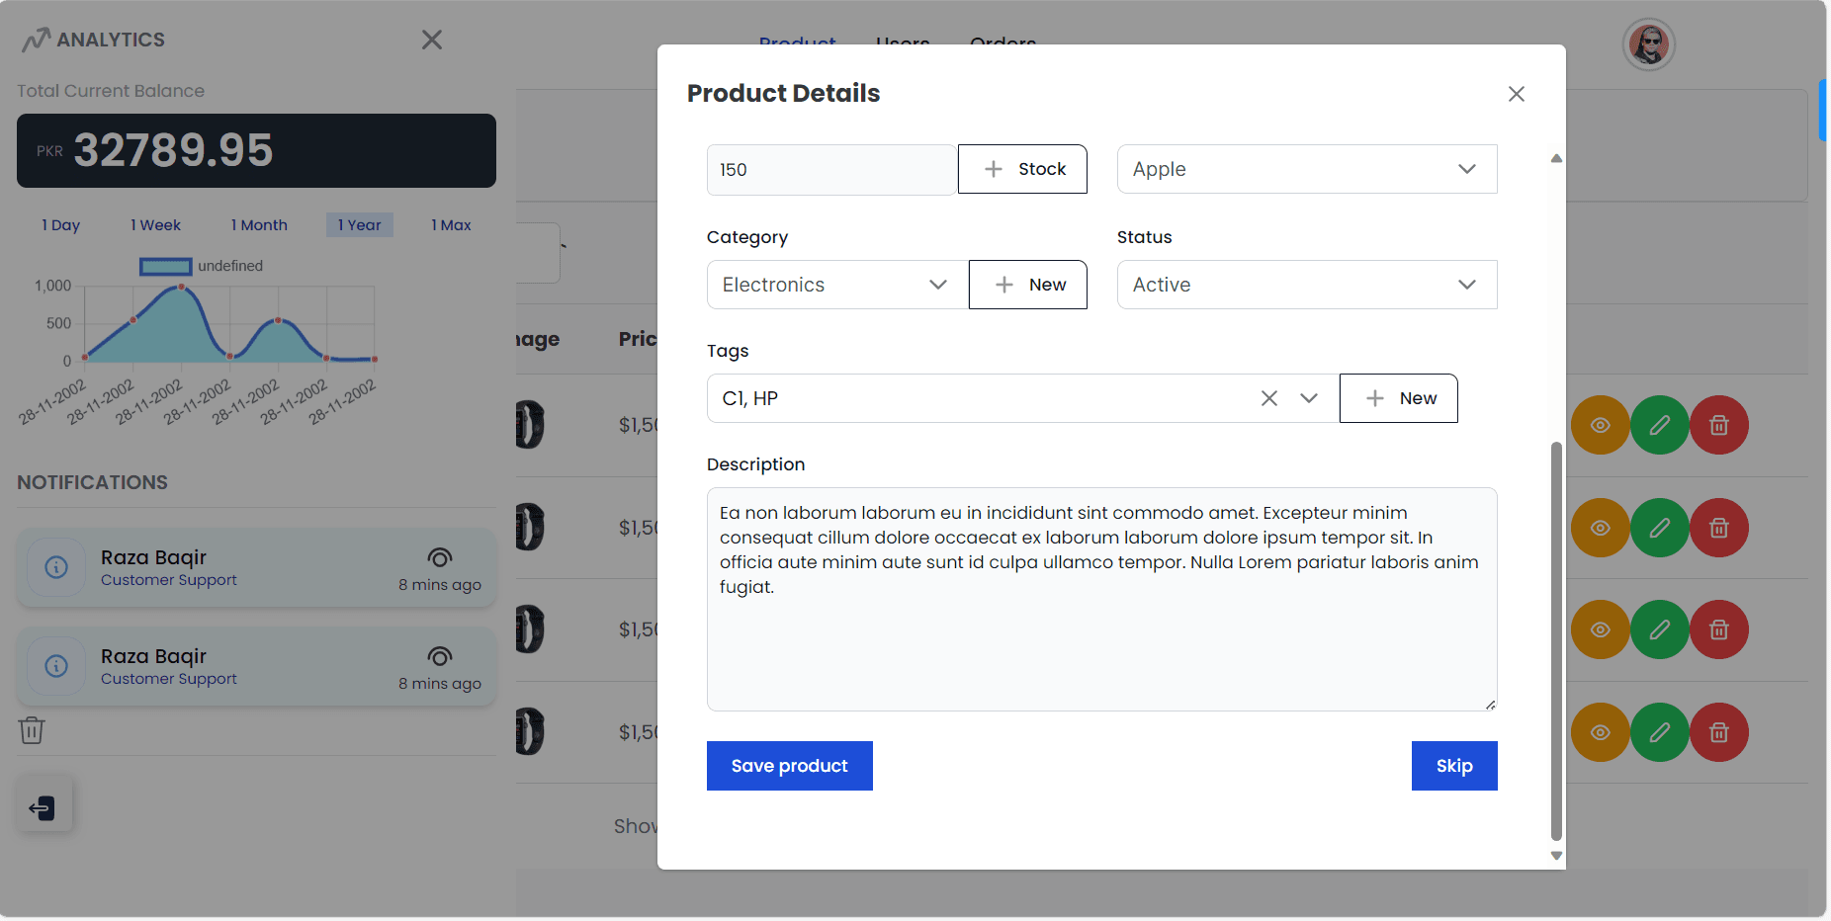Image resolution: width=1831 pixels, height=921 pixels.
Task: Click the undefined legend swatch on the chart
Action: 165,266
